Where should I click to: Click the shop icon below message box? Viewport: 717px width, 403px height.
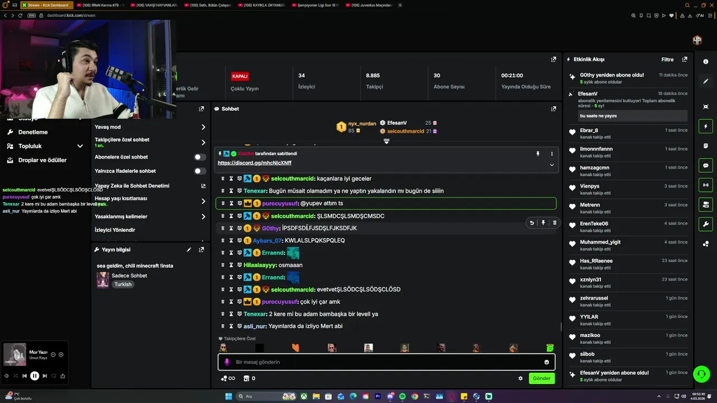coord(246,378)
